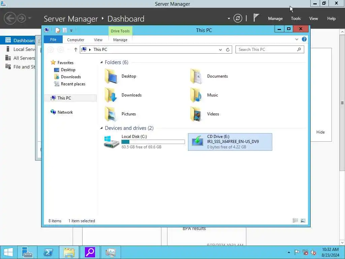Expand the ribbon with the chevron

(296, 39)
